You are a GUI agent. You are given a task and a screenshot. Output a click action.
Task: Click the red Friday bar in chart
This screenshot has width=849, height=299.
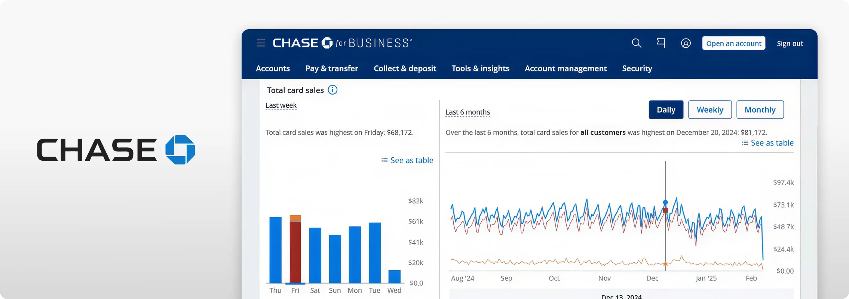tap(295, 252)
